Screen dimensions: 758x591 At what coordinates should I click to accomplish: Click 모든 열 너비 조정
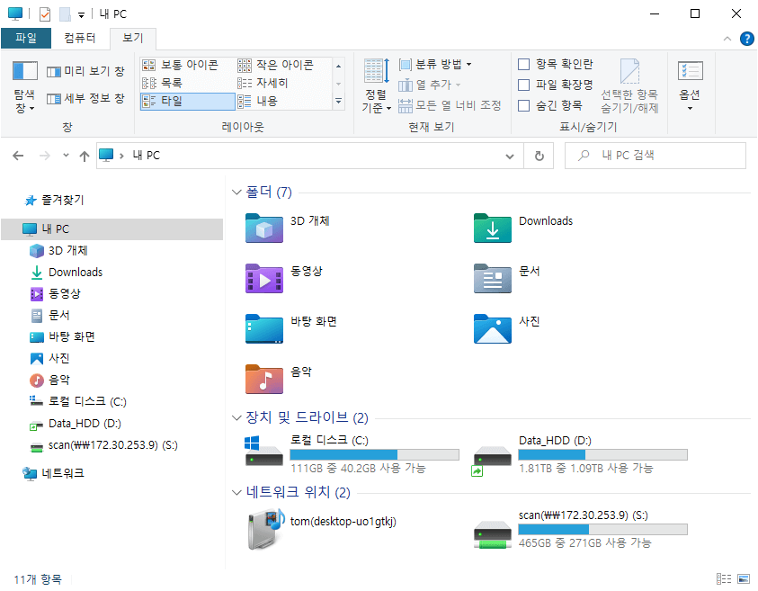[450, 105]
